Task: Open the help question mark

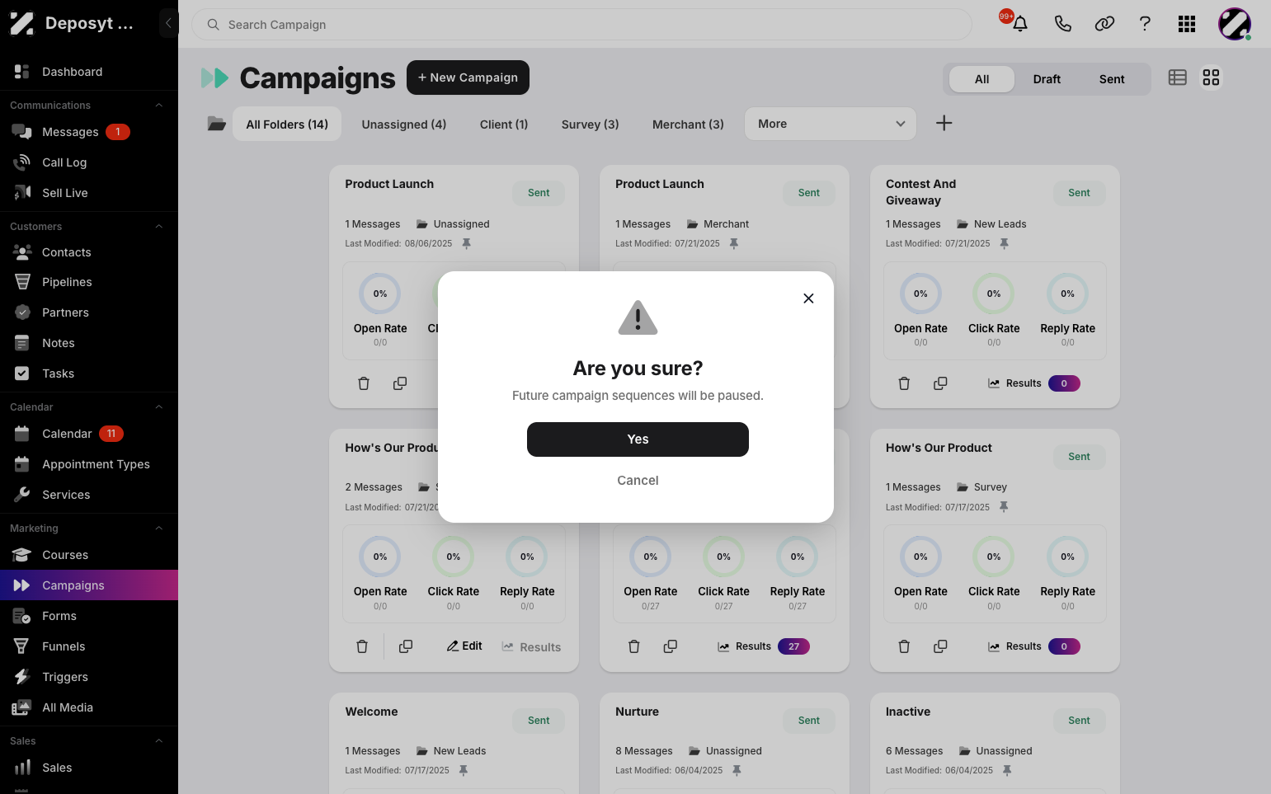Action: (x=1145, y=24)
